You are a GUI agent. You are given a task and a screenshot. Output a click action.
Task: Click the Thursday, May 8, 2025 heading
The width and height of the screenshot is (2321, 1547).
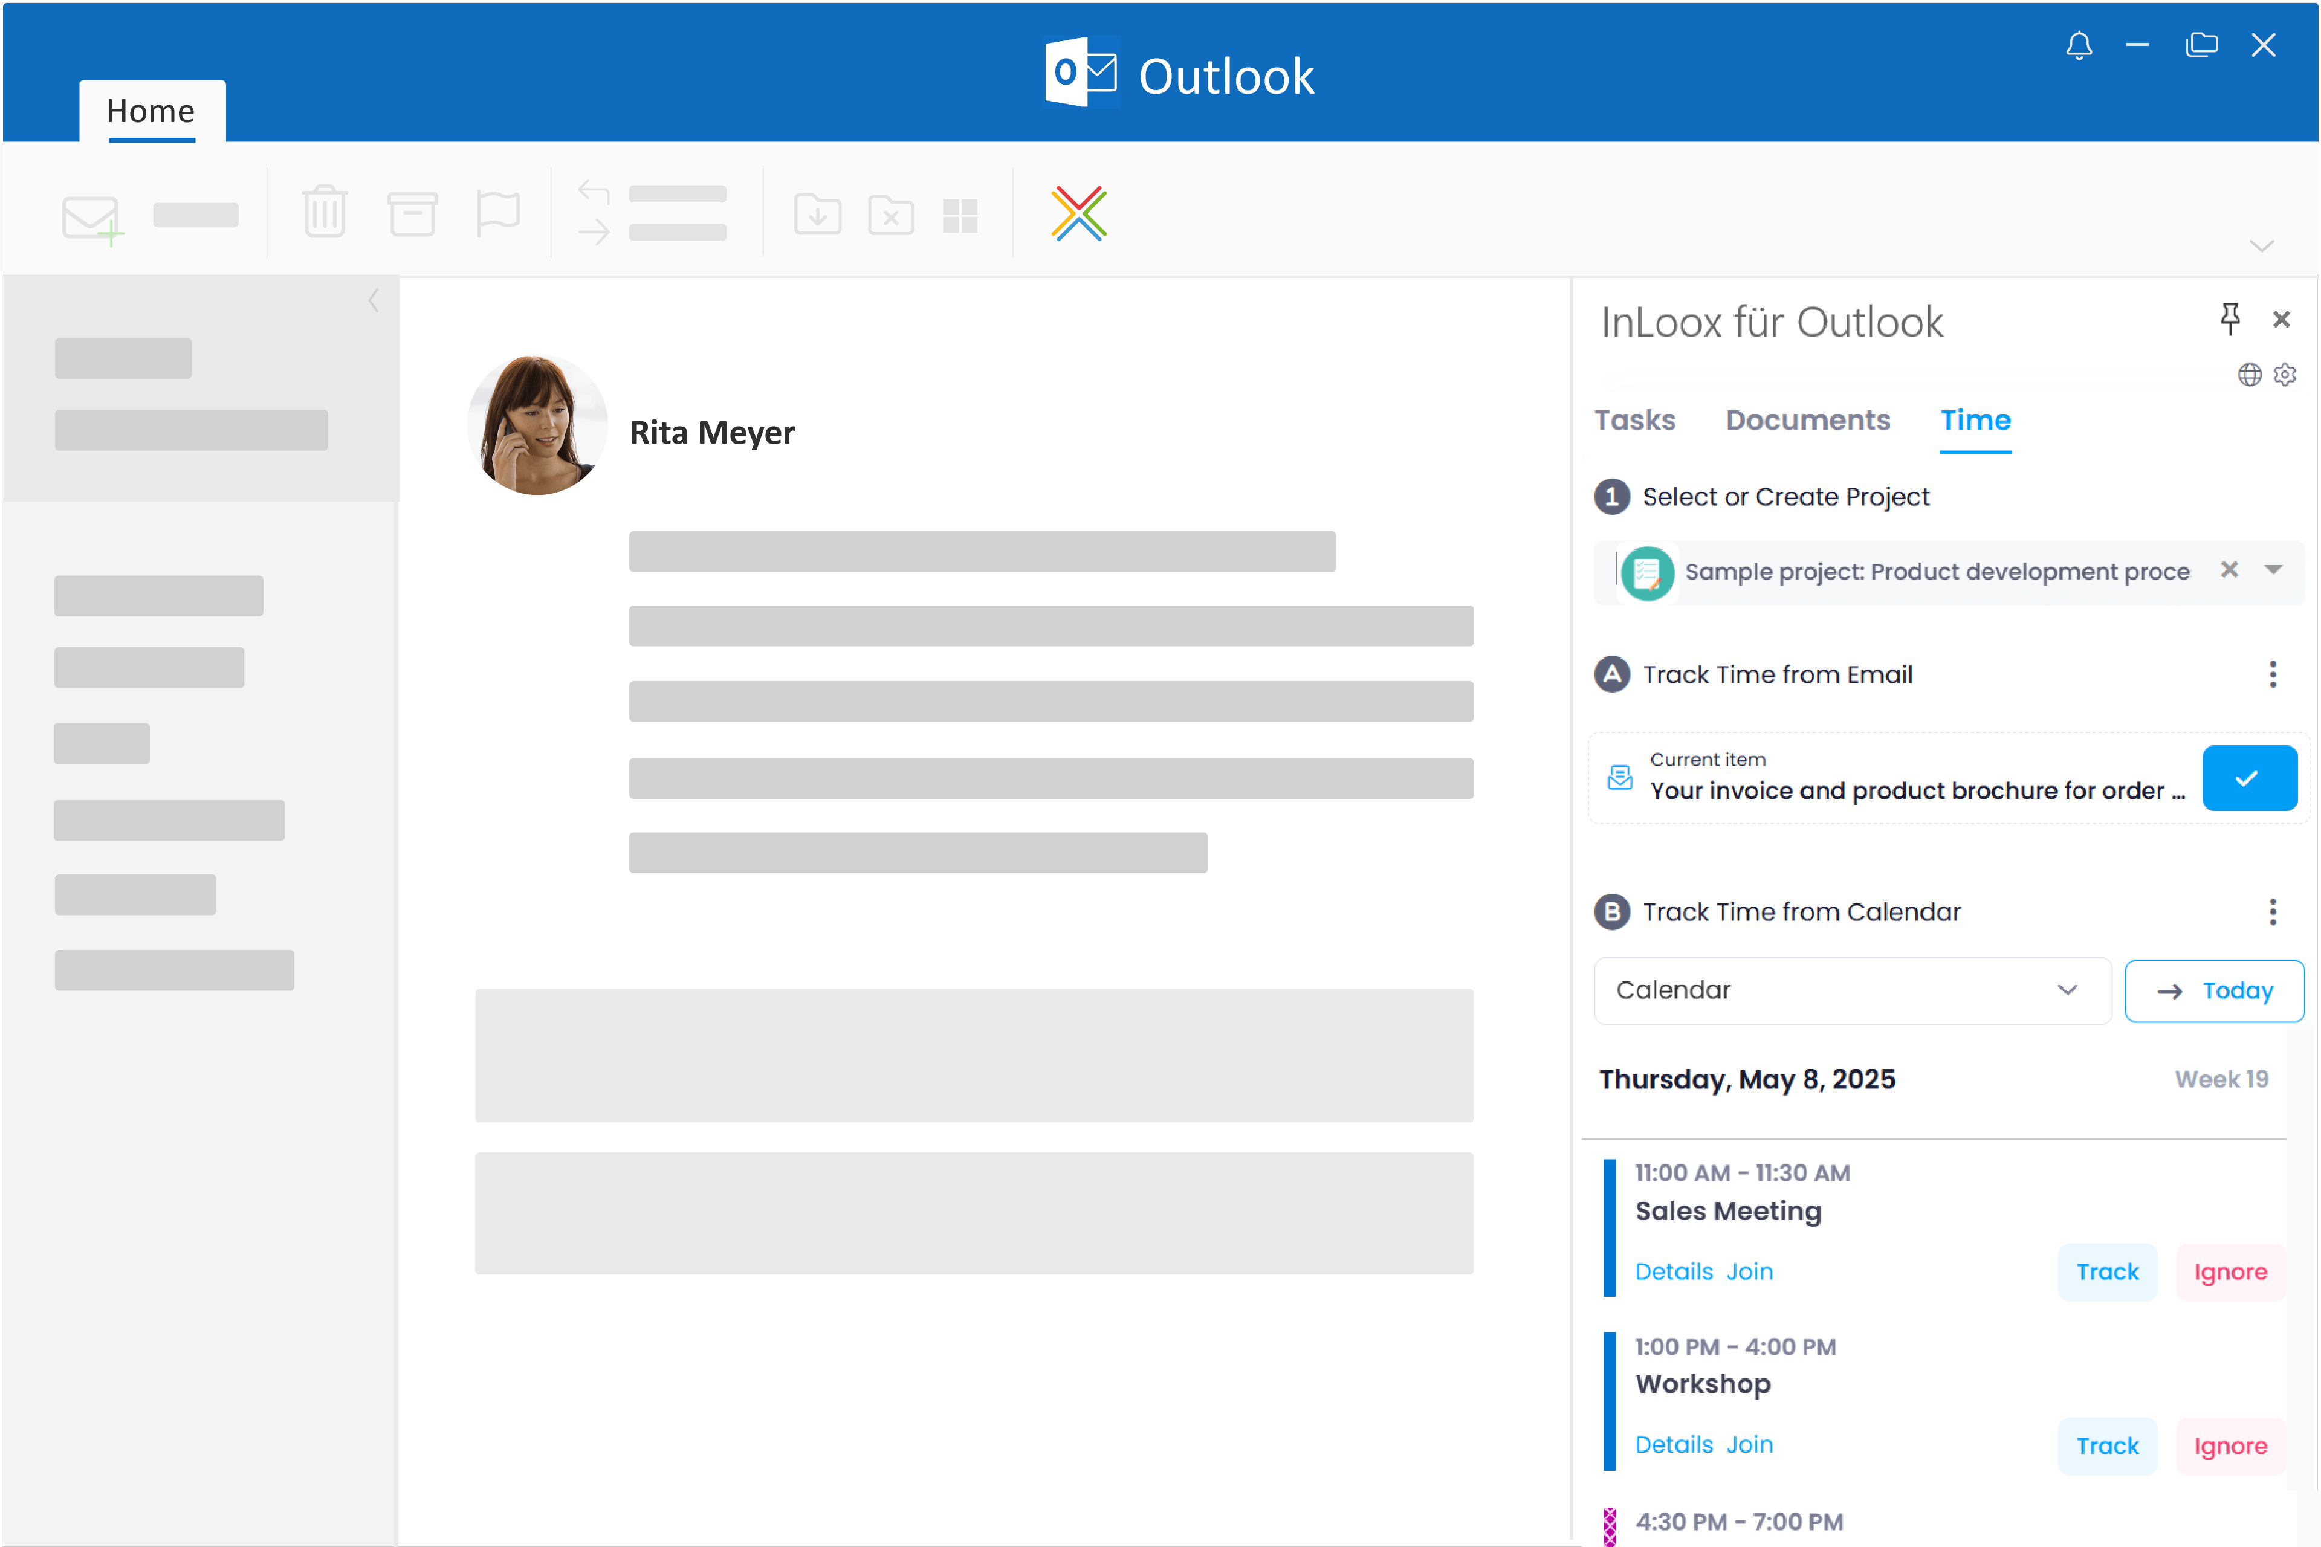pos(1747,1079)
